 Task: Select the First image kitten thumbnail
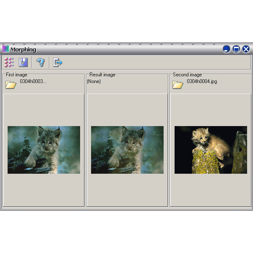[44, 150]
